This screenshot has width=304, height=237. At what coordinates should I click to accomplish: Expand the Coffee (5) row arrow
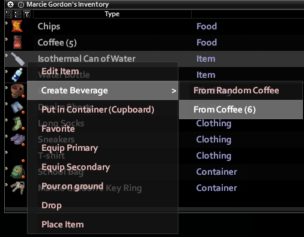tap(7, 39)
